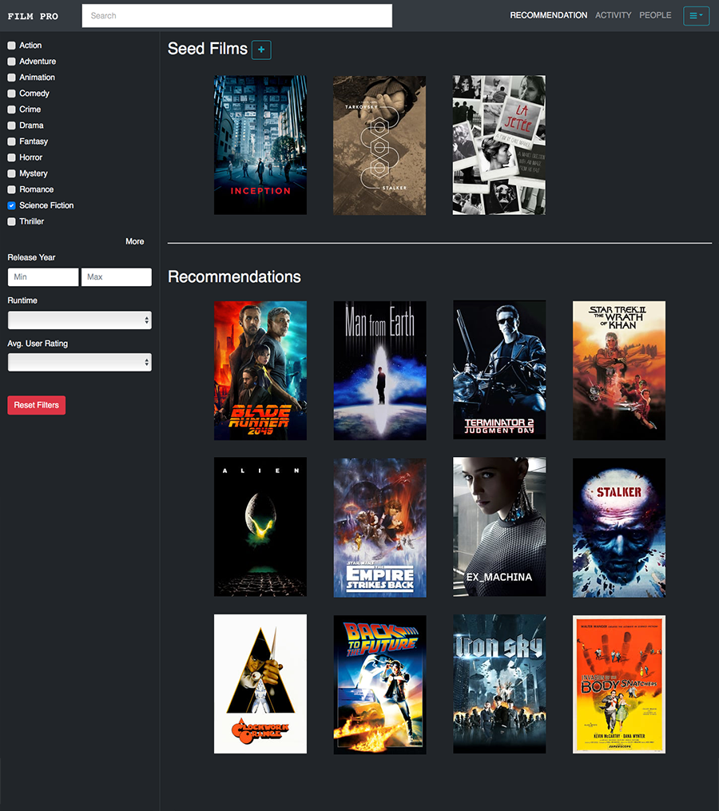Enable the Action genre checkbox
The image size is (719, 811).
pyautogui.click(x=11, y=46)
